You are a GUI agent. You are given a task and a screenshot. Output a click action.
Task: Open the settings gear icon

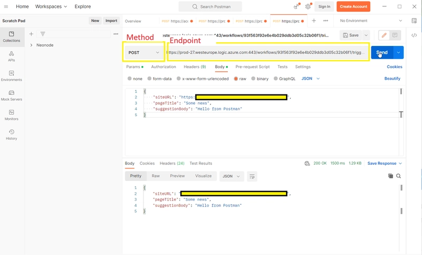pos(308,6)
